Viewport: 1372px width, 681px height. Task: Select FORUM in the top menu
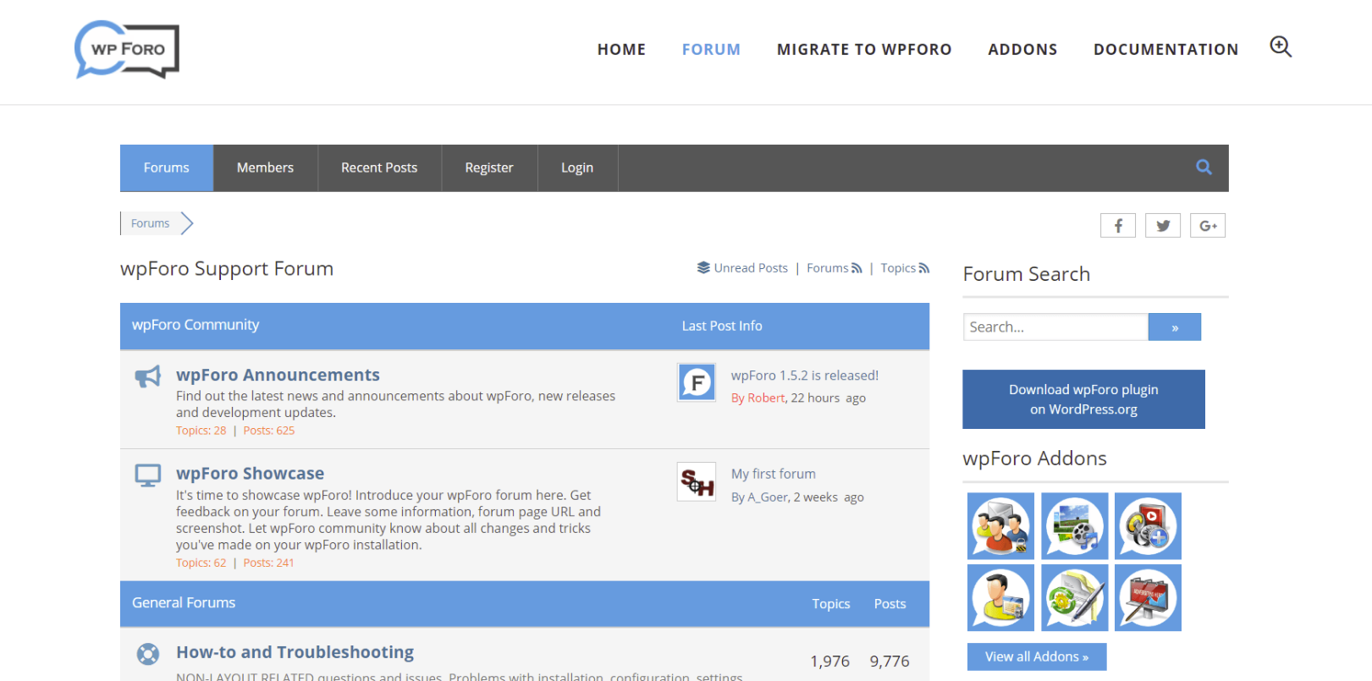coord(711,50)
